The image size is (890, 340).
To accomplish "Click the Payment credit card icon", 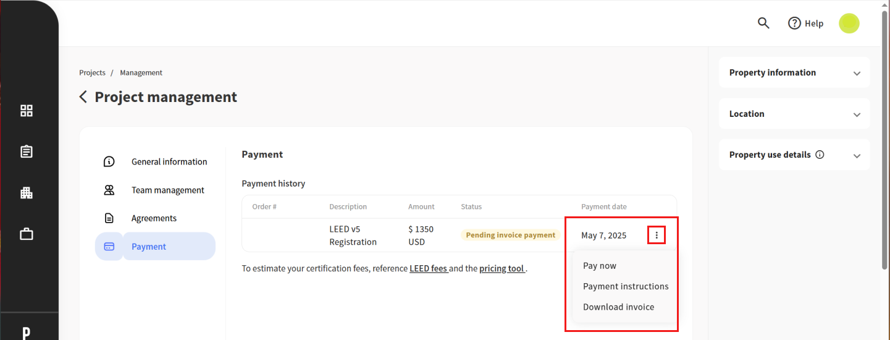I will click(x=109, y=247).
